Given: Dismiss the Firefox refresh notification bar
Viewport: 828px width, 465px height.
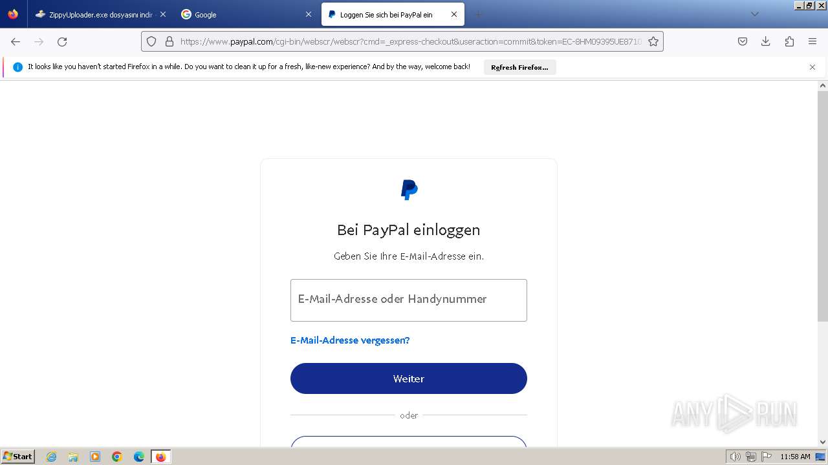Looking at the screenshot, I should pos(812,67).
